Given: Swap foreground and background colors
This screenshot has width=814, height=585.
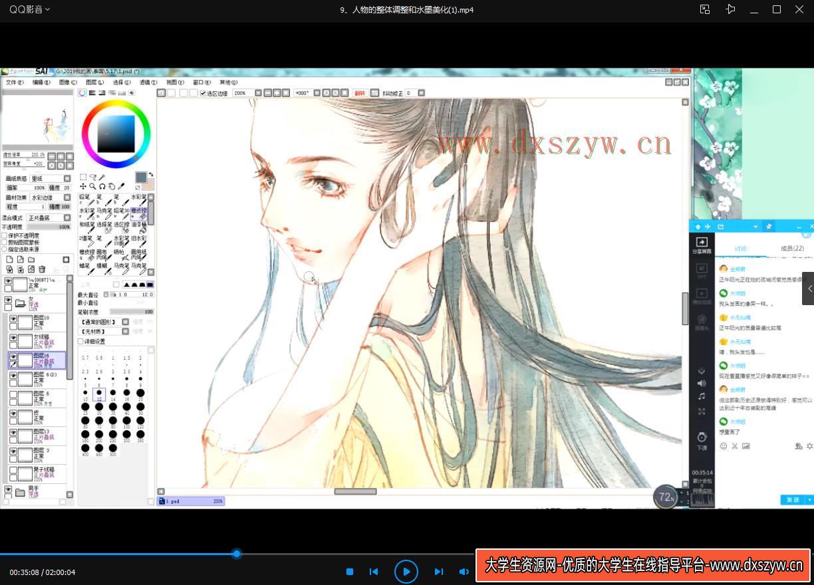Looking at the screenshot, I should pos(151,174).
